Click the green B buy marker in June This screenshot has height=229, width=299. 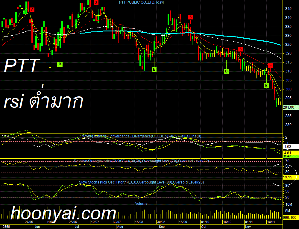click(60, 64)
